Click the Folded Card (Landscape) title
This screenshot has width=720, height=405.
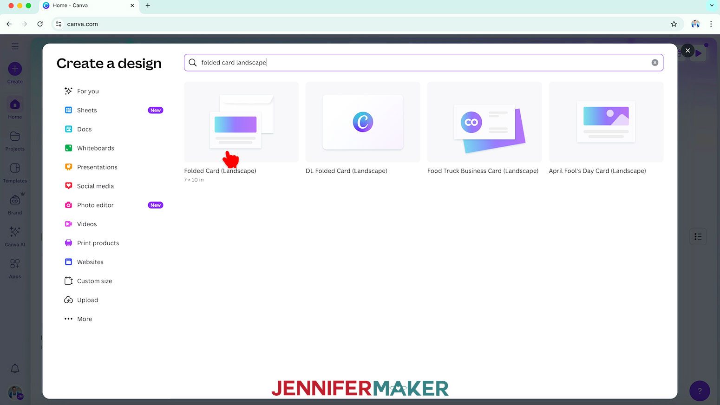pos(220,171)
